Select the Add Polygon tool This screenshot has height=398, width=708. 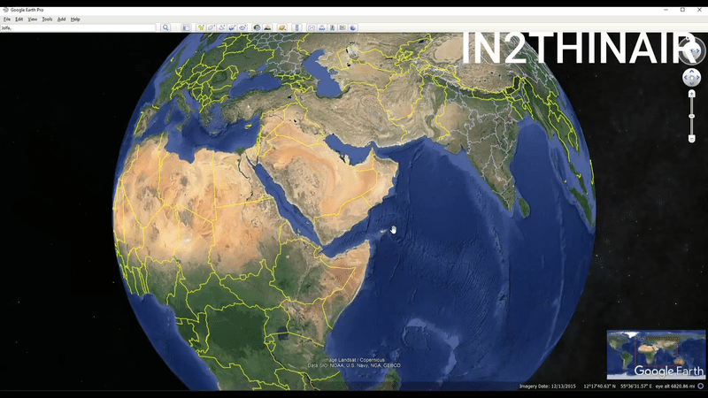[x=212, y=27]
